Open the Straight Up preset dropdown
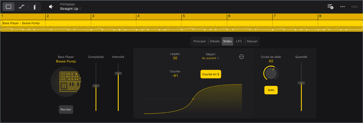 71,9
